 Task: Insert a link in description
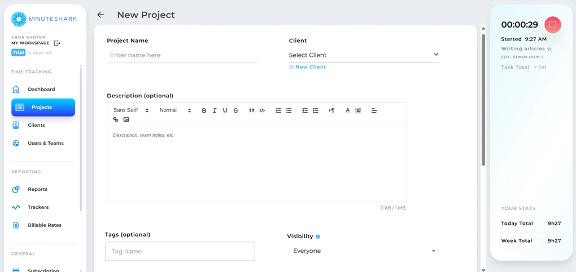(116, 119)
